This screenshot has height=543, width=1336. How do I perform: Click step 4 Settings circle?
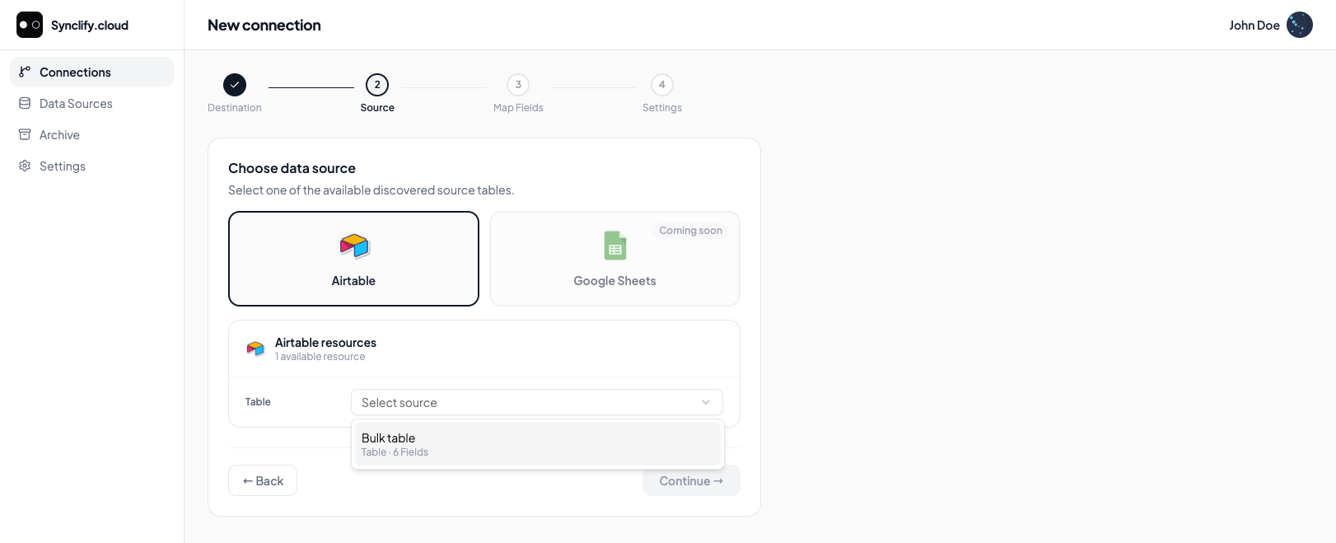(x=662, y=85)
